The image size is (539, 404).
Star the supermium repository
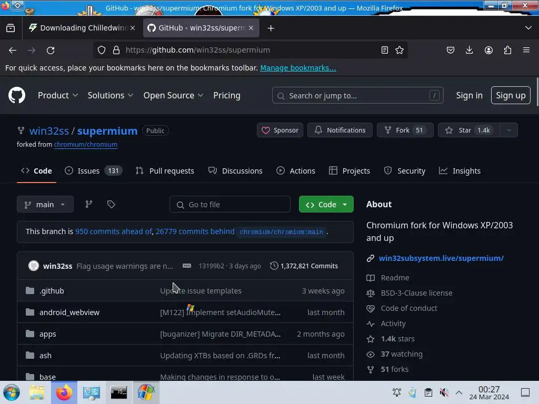pyautogui.click(x=469, y=130)
